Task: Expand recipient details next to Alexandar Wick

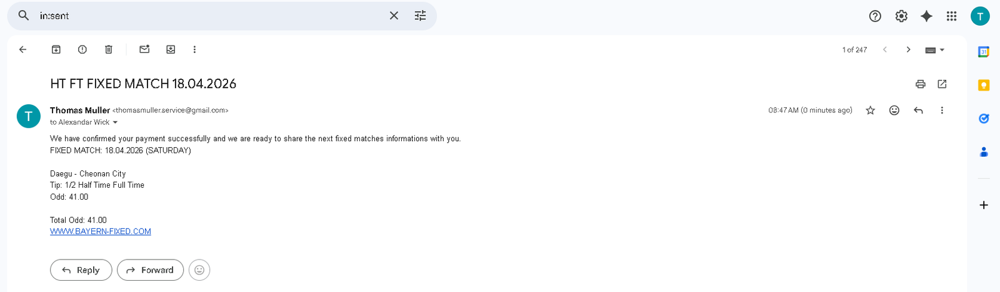Action: point(116,122)
